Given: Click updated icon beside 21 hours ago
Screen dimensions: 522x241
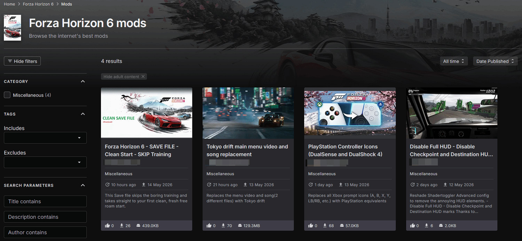Looking at the screenshot, I should click(209, 185).
